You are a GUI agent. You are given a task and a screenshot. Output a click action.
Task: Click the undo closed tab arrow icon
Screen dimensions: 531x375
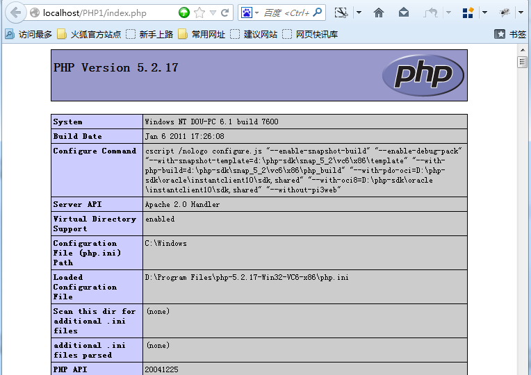(431, 13)
